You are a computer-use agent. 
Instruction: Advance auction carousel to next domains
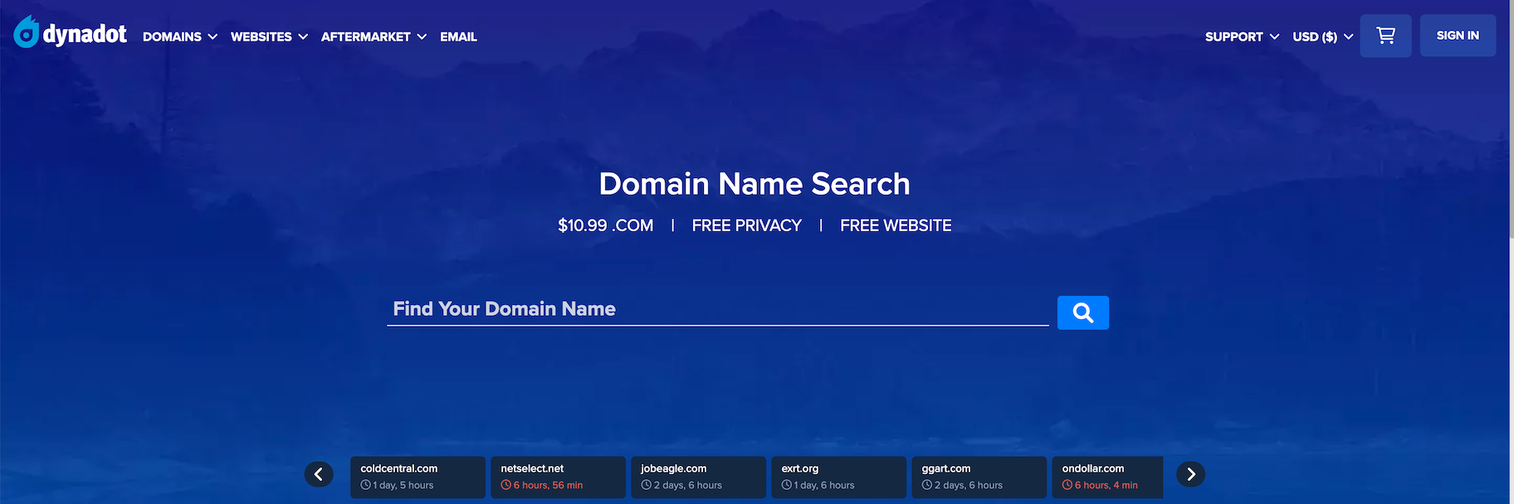click(1190, 474)
